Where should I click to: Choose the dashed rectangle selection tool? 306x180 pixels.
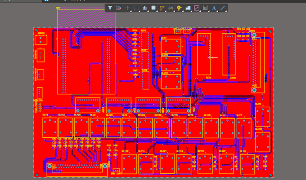(136, 8)
